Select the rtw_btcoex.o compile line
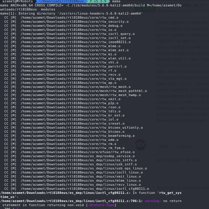This screenshot has width=209, height=209. tap(64, 132)
